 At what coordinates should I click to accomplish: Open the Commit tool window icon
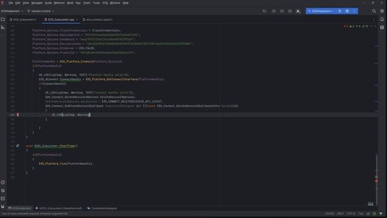coord(2,27)
